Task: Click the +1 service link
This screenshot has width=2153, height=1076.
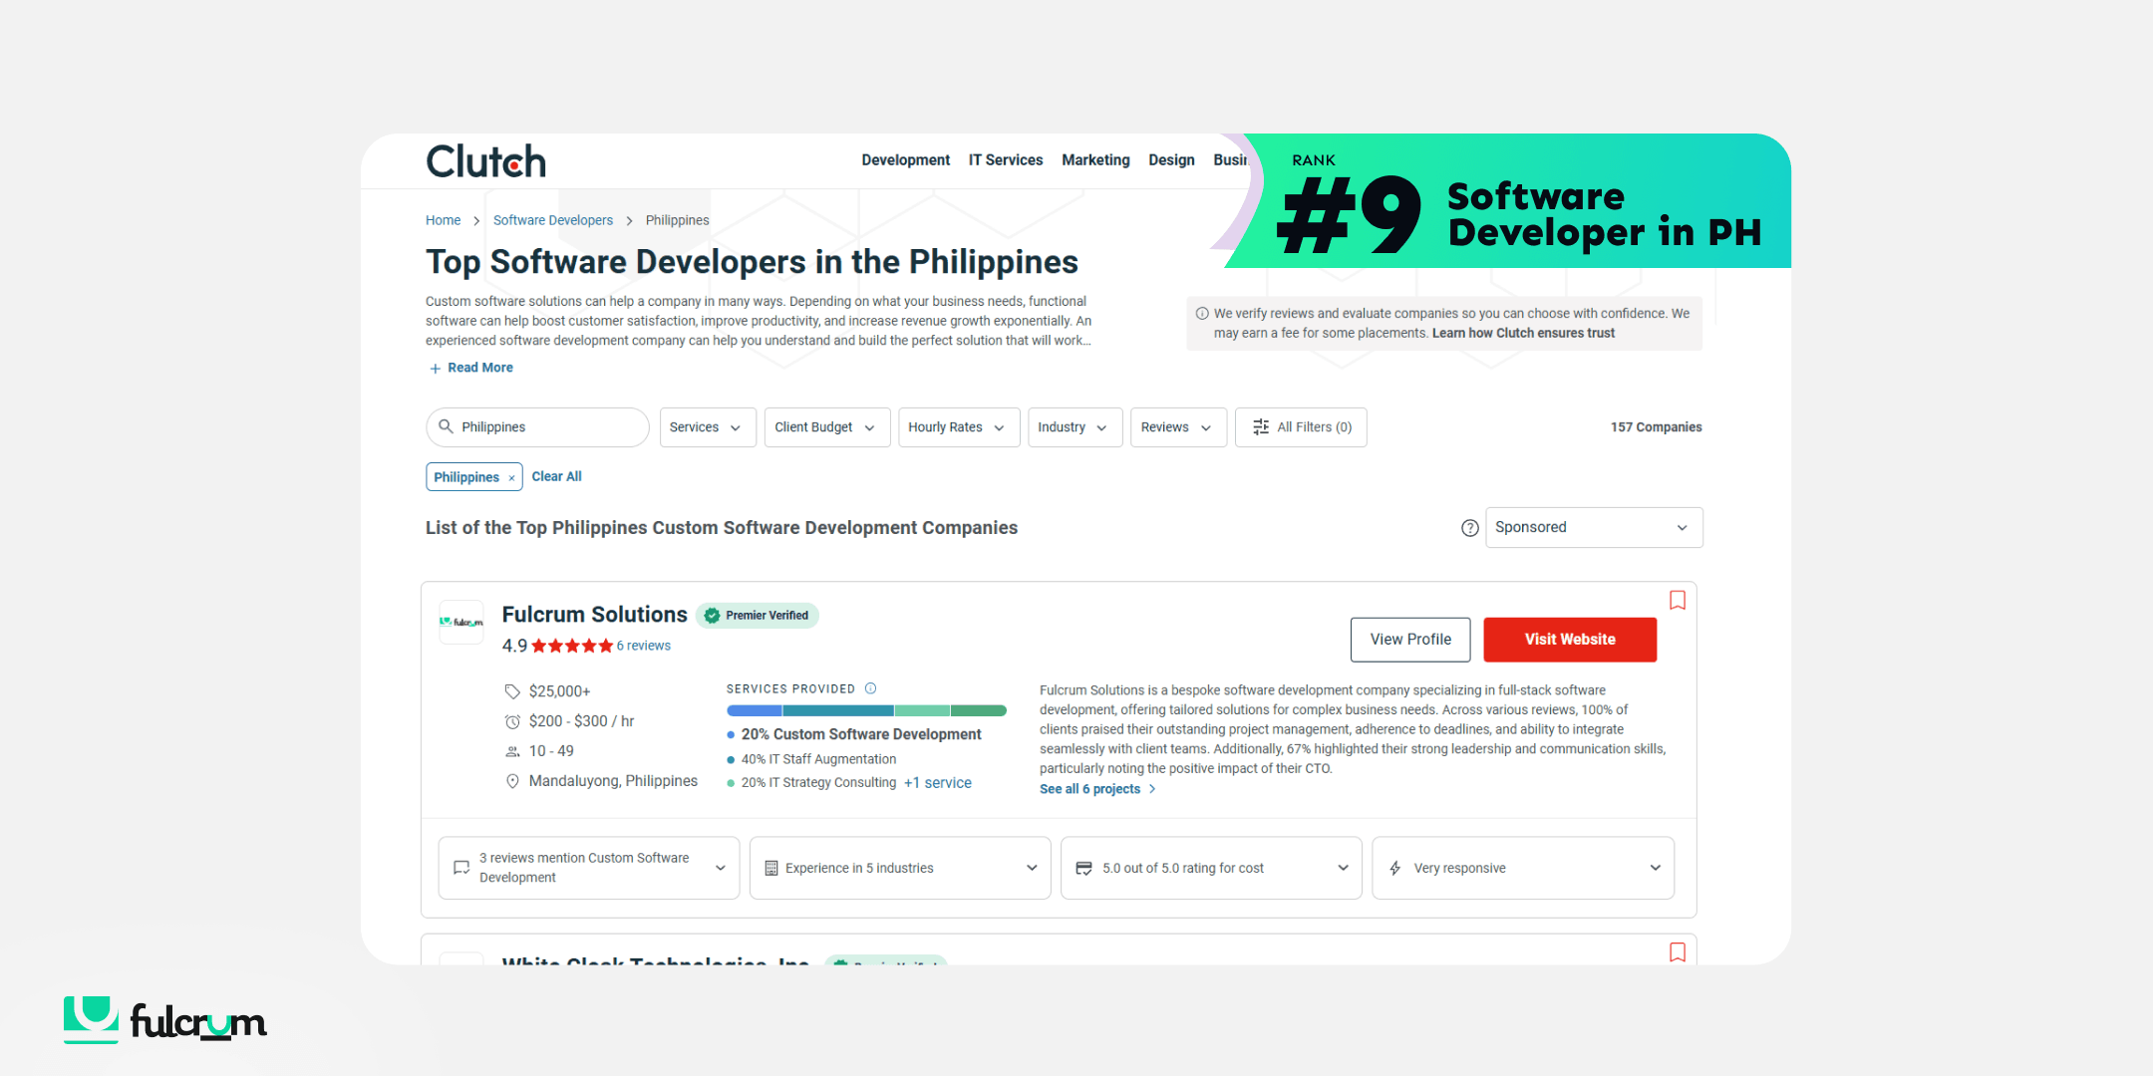Action: click(937, 783)
